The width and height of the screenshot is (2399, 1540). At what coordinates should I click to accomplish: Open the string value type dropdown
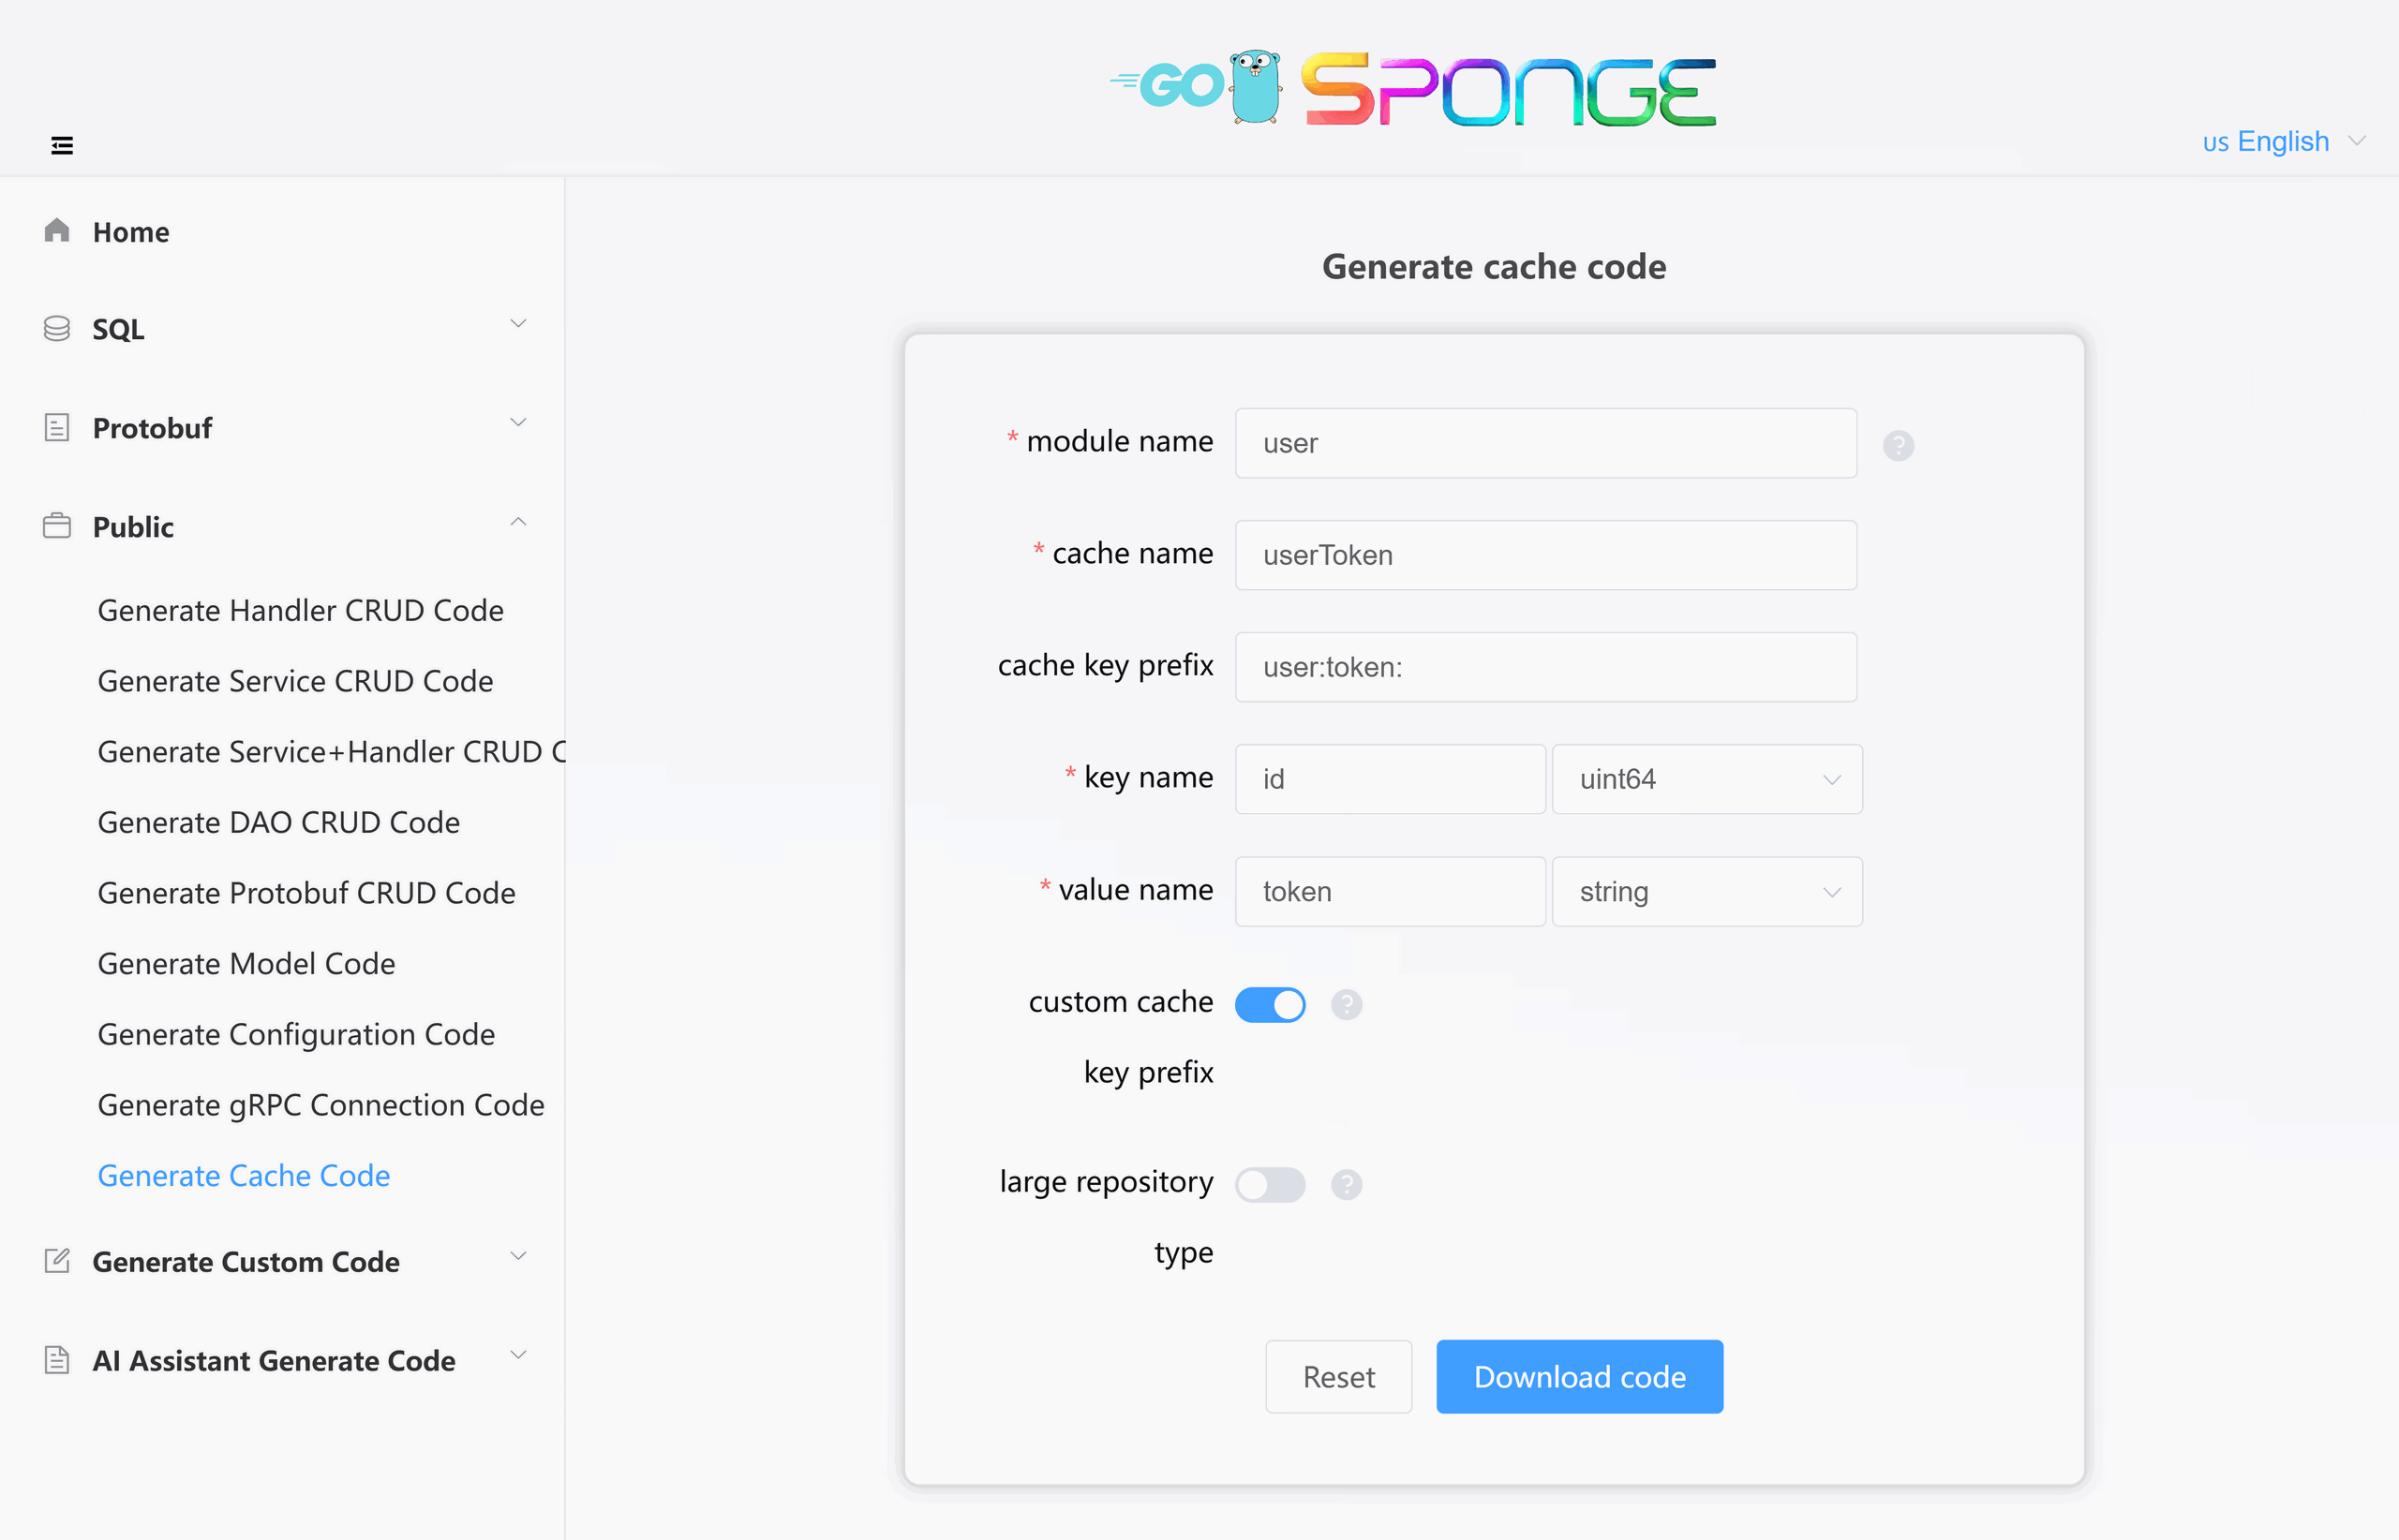pyautogui.click(x=1706, y=891)
